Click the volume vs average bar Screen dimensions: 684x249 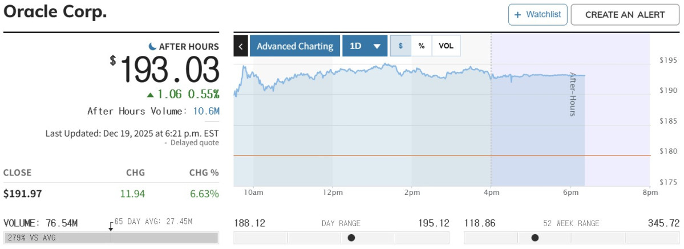point(111,238)
